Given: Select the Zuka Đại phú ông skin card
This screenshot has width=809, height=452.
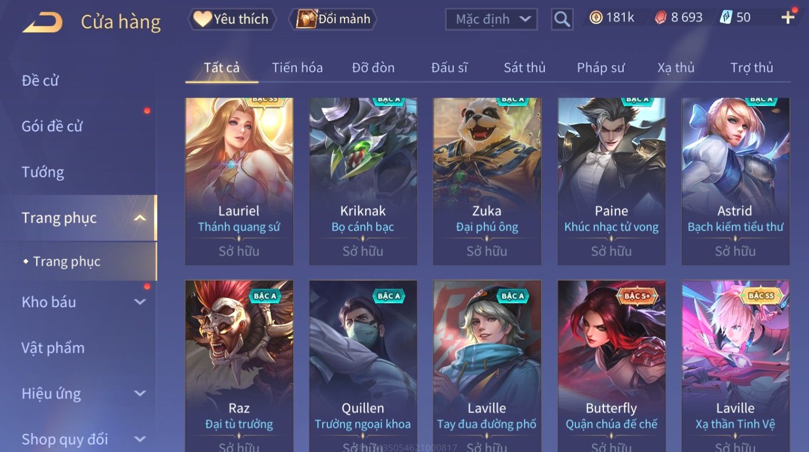Looking at the screenshot, I should [x=487, y=181].
